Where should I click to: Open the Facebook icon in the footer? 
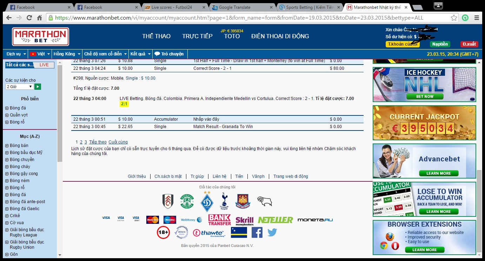pyautogui.click(x=257, y=233)
